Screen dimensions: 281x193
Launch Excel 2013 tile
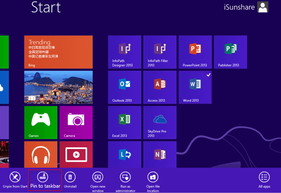click(124, 122)
